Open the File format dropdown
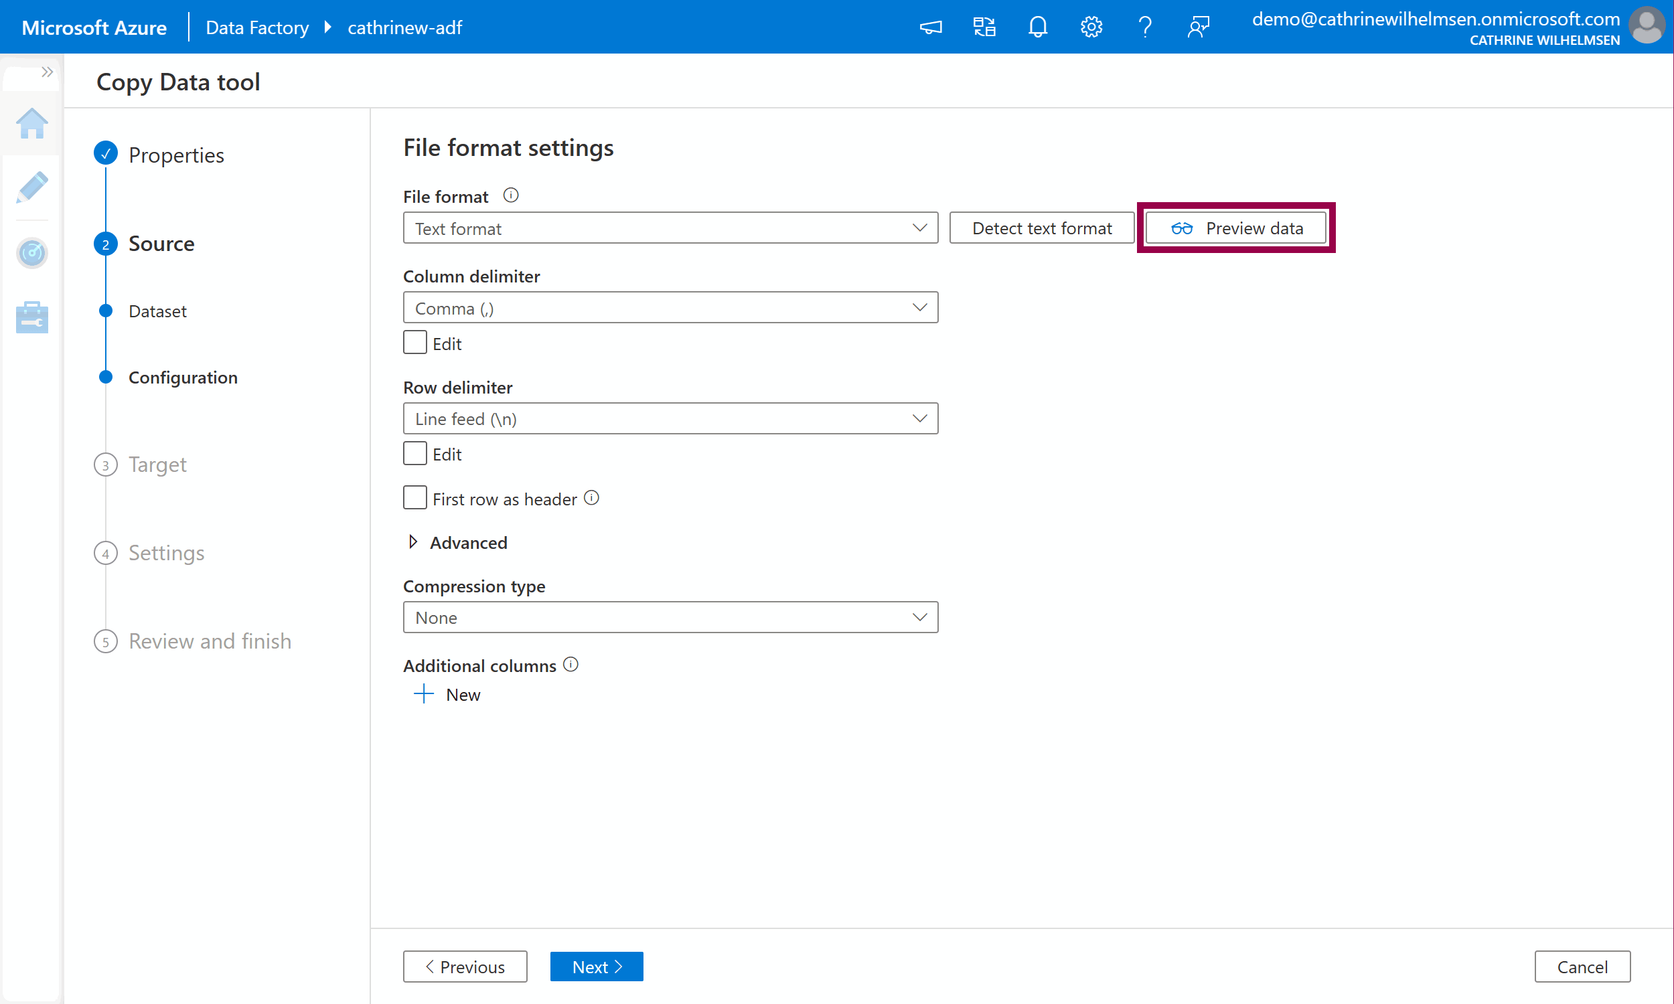 coord(670,228)
